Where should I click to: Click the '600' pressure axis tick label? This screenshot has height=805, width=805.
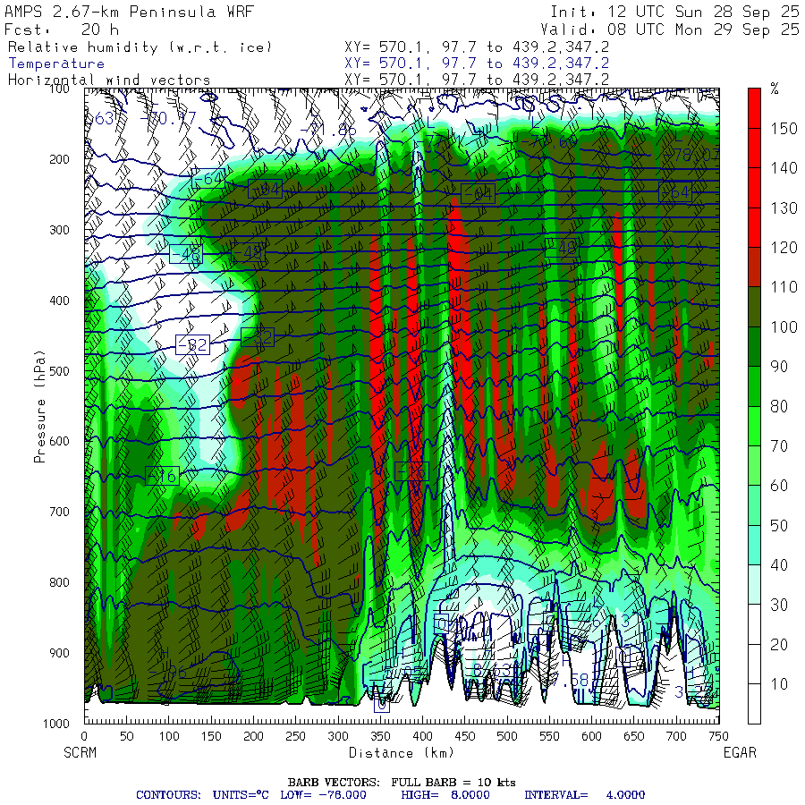tap(59, 441)
